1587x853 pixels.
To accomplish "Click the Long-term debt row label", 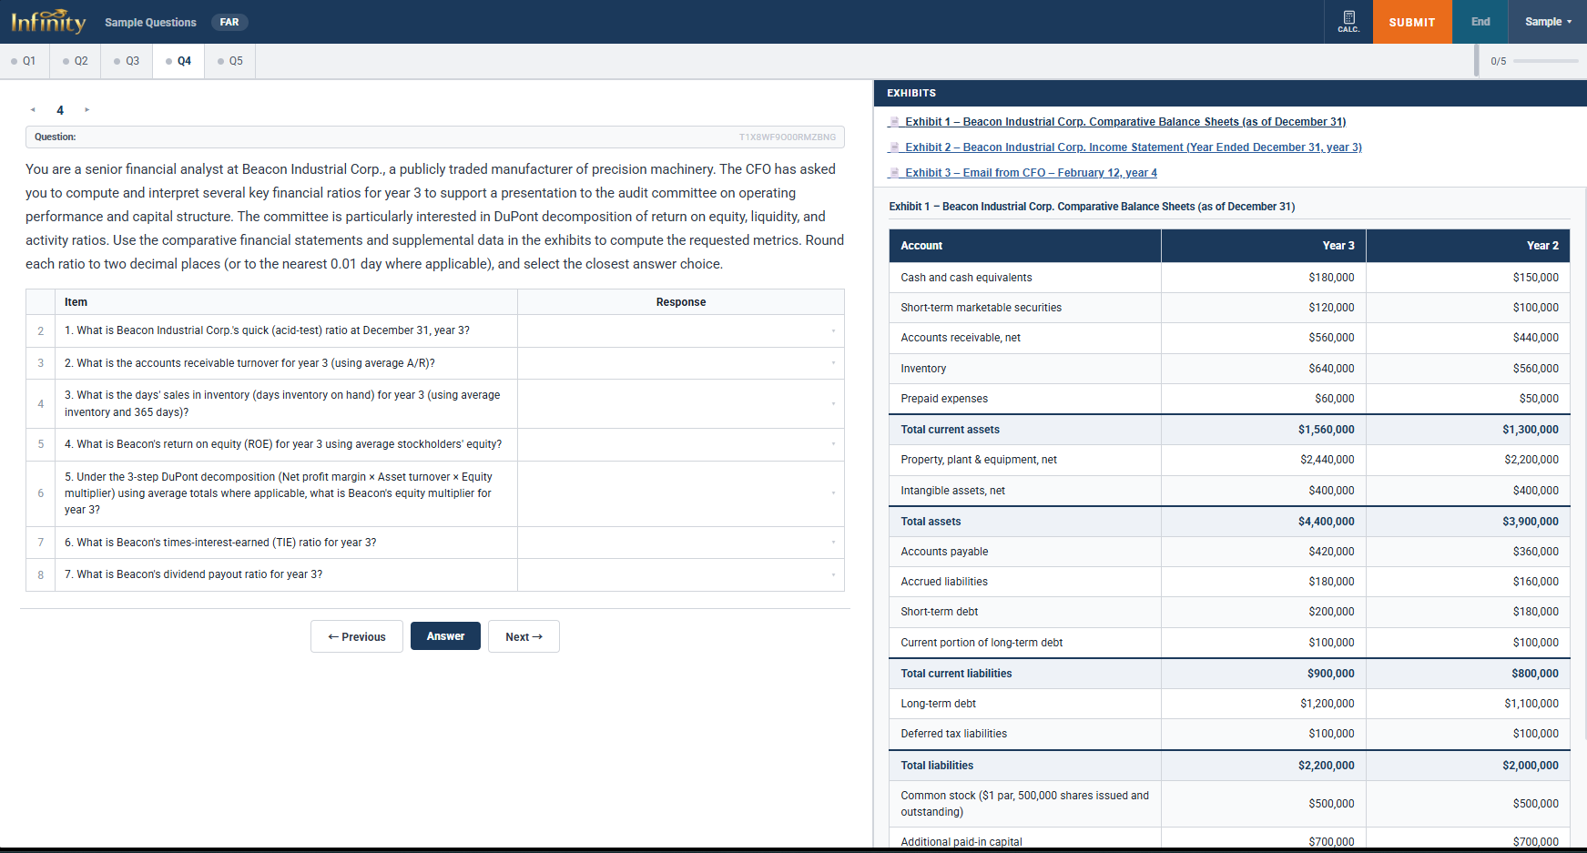I will (938, 704).
